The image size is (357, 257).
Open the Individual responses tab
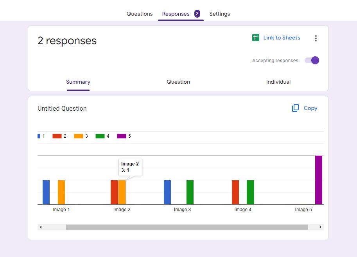(278, 82)
